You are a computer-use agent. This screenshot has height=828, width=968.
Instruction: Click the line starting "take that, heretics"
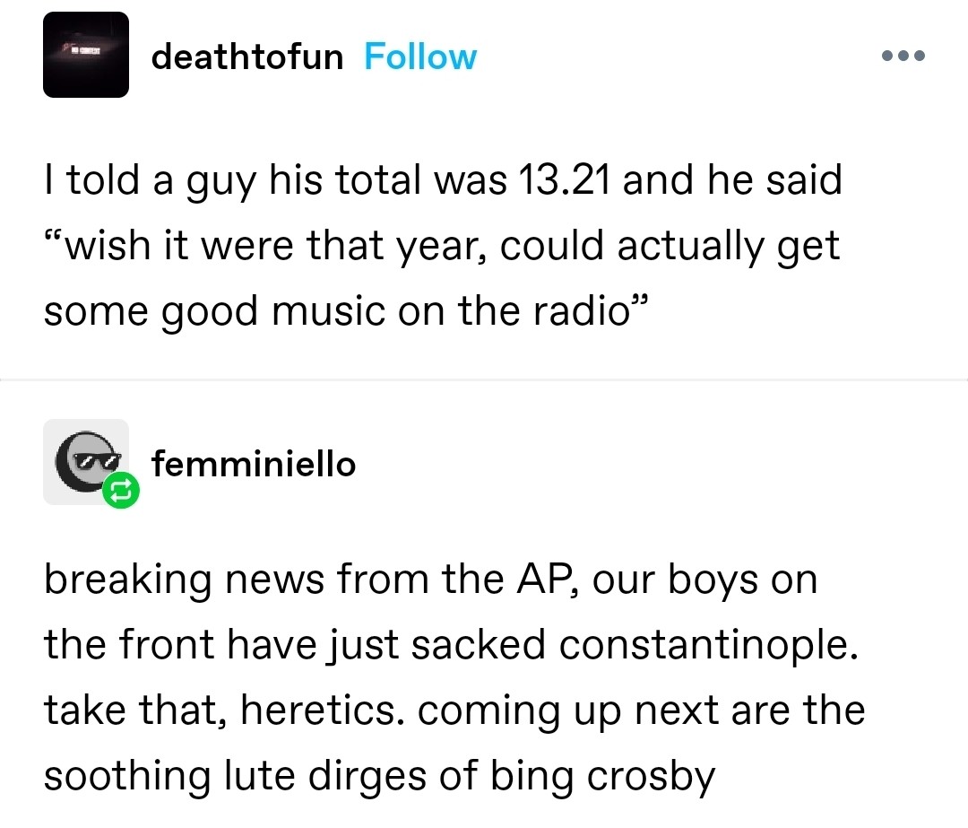453,710
